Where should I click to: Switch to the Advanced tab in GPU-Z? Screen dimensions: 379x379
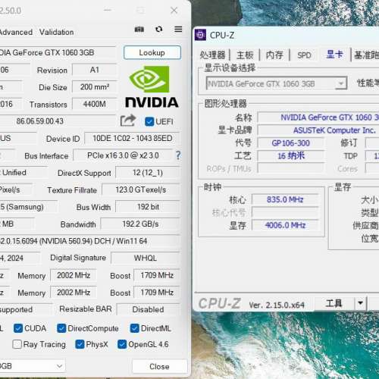[16, 33]
